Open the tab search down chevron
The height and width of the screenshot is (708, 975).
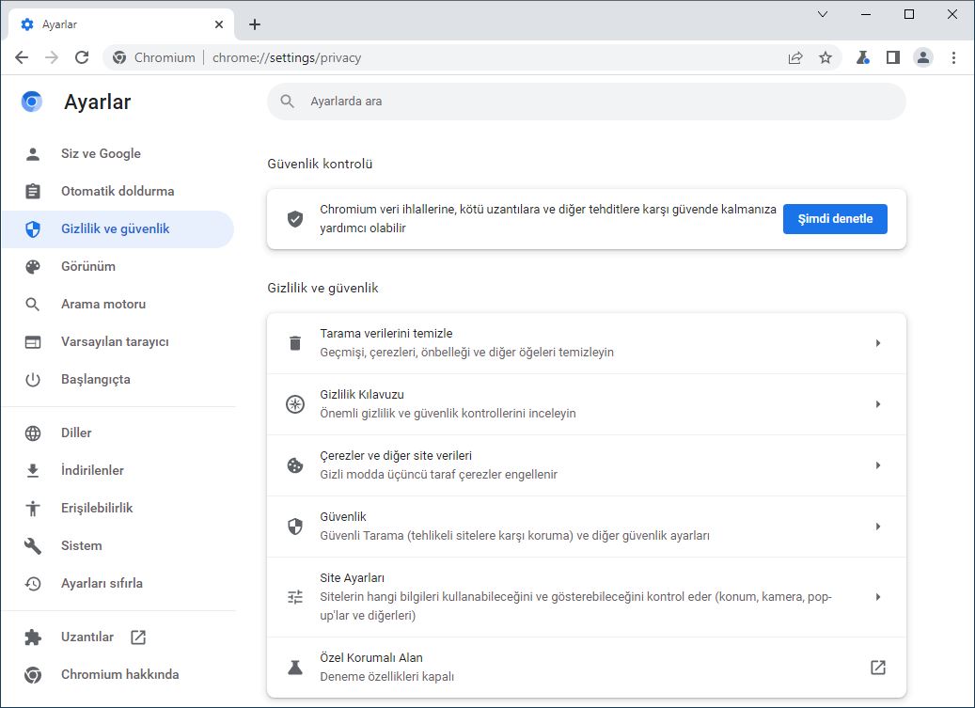823,14
